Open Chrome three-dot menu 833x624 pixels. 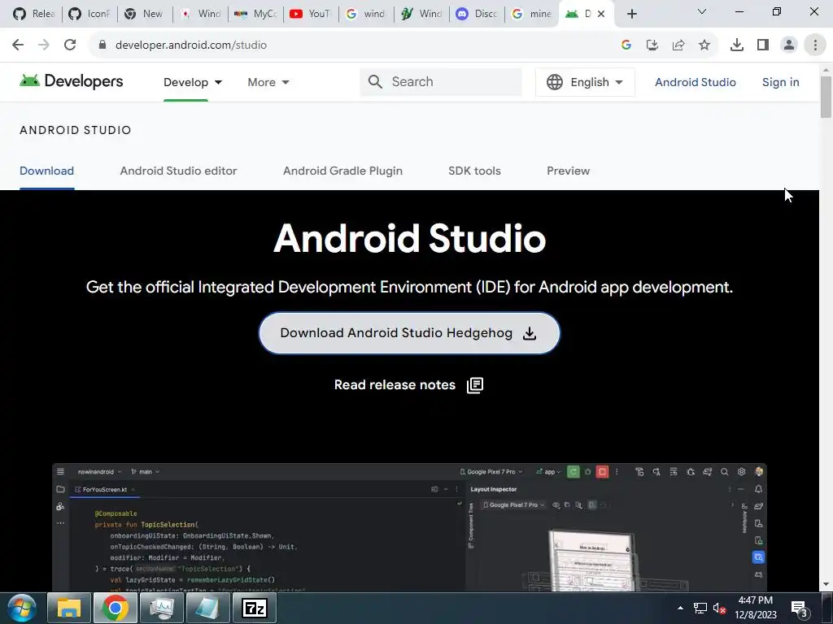tap(815, 45)
